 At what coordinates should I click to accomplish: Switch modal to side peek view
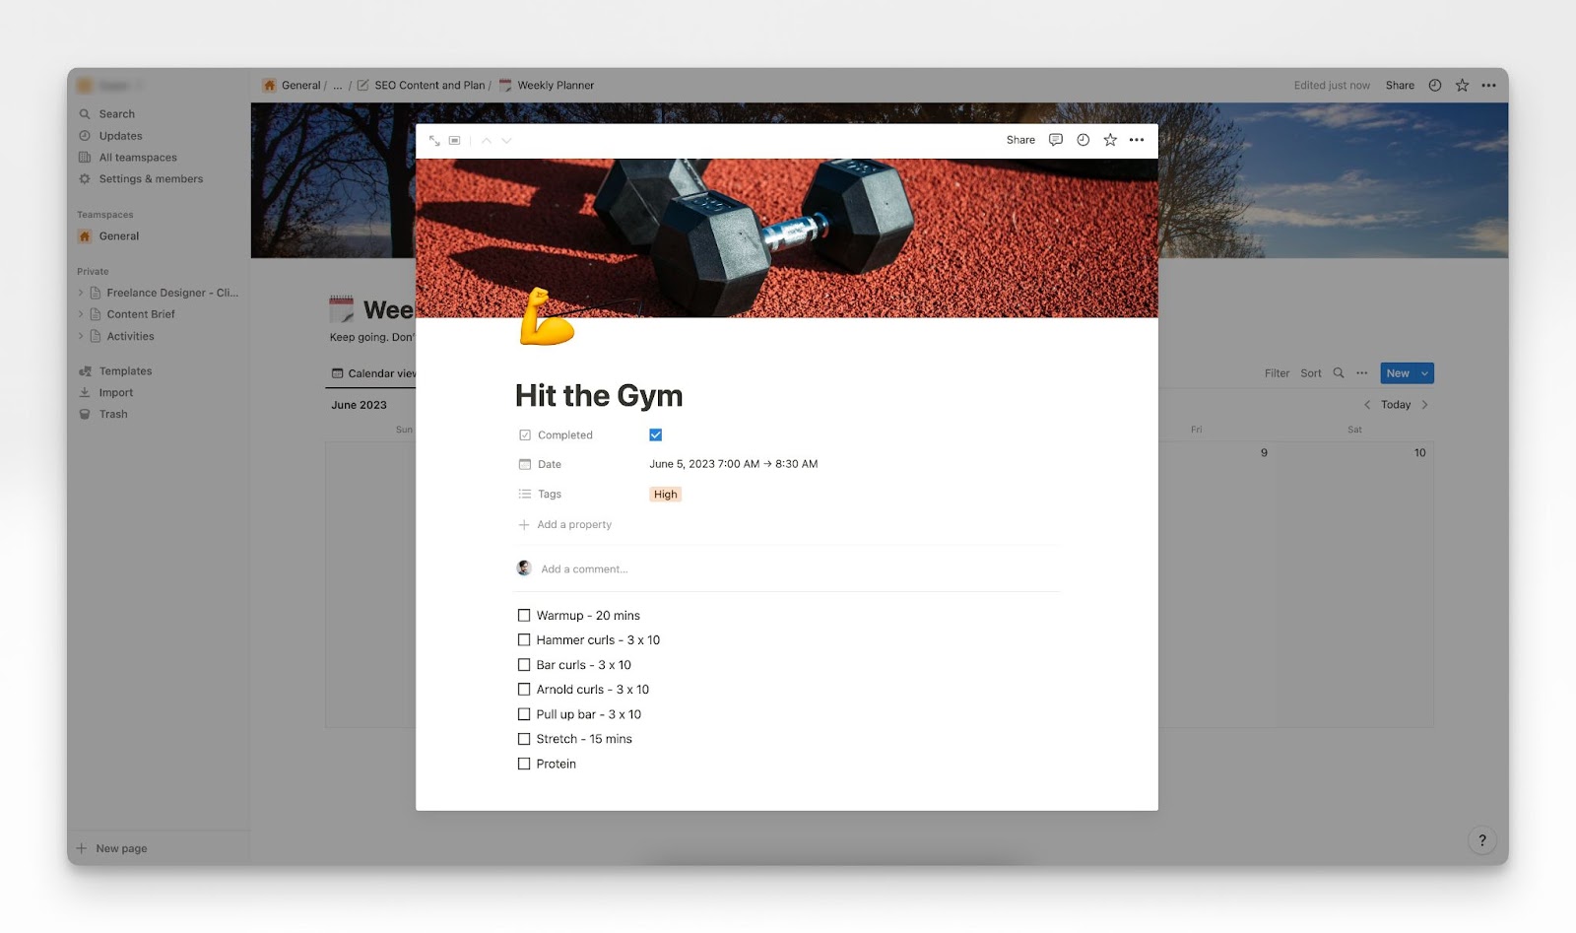point(455,141)
